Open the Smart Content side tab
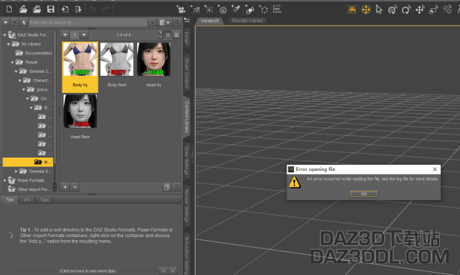Screen dimensions: 460x275 click(187, 73)
